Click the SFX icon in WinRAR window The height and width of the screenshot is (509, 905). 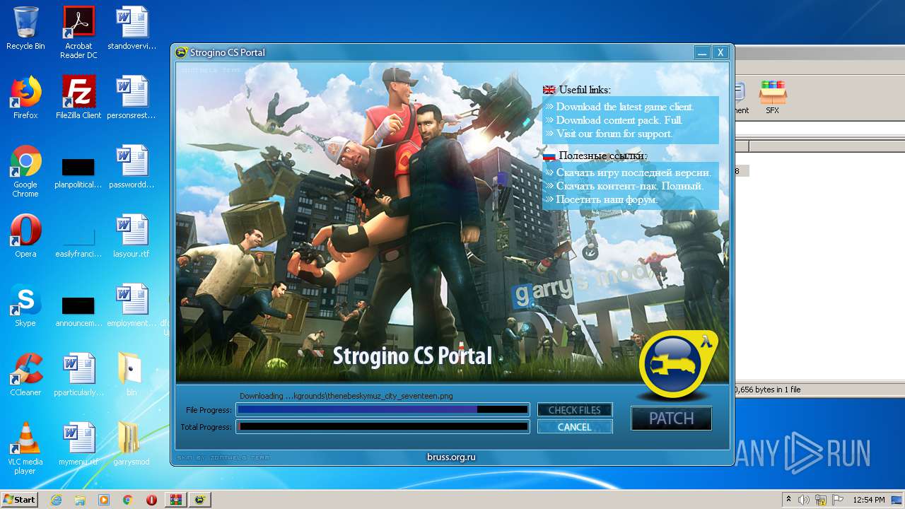772,98
